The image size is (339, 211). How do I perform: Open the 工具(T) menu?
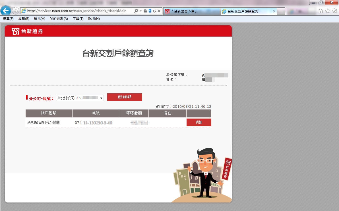[x=78, y=19]
